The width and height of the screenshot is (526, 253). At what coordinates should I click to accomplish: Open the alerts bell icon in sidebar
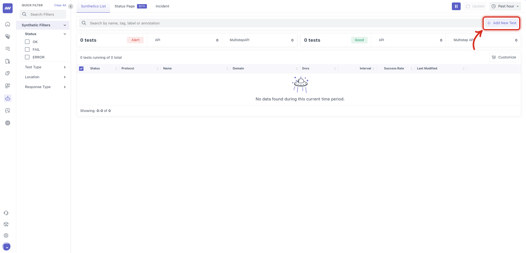pyautogui.click(x=8, y=74)
